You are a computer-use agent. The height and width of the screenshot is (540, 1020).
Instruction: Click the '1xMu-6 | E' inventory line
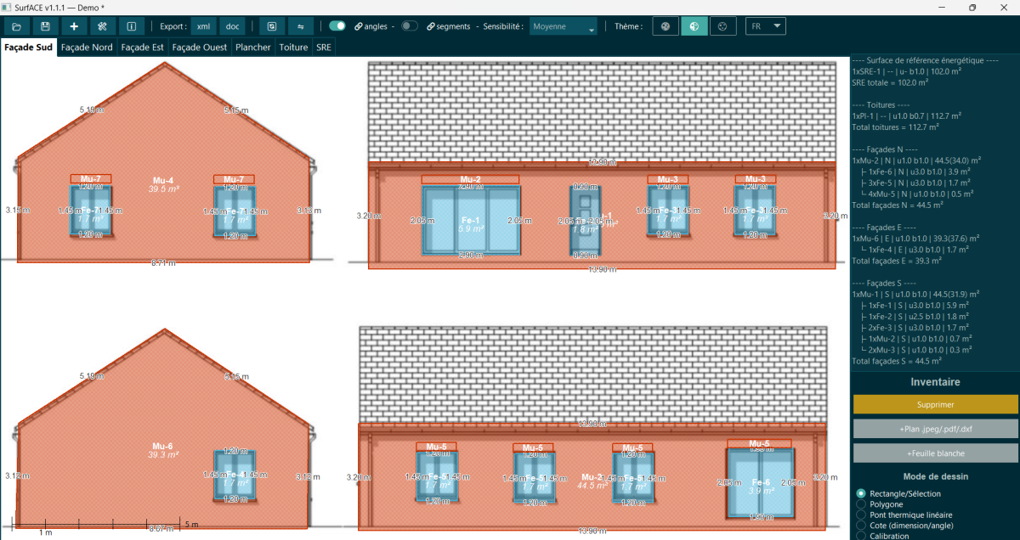click(x=915, y=239)
